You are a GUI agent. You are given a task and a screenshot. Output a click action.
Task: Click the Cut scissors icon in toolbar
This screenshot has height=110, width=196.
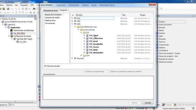tap(19, 9)
